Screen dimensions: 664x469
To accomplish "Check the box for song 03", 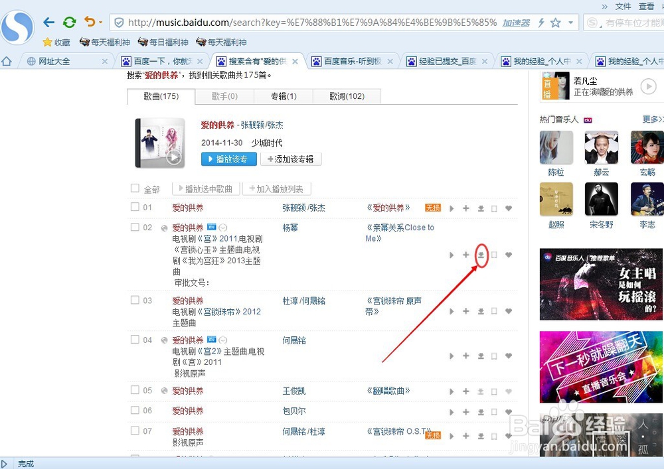I will click(x=135, y=300).
